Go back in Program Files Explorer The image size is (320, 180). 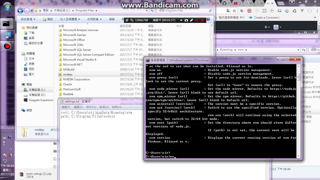tap(20, 10)
